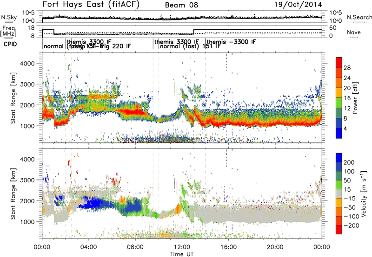Click the gray band of the Velocity color bar
The image size is (372, 257).
339,193
